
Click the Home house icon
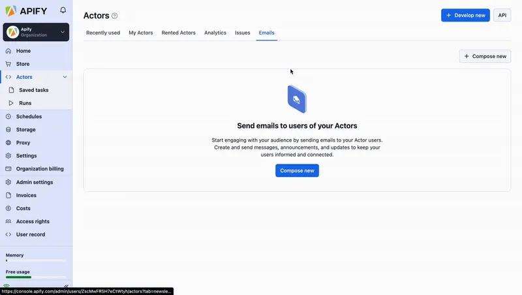(8, 51)
